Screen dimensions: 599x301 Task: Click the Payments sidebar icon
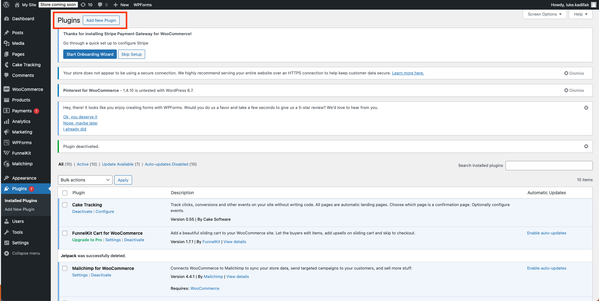[7, 111]
